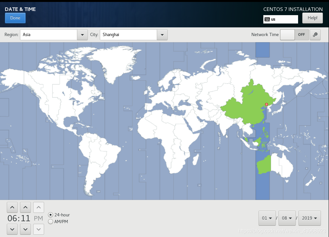
Task: Select the 24-hour time format
Action: [50, 215]
